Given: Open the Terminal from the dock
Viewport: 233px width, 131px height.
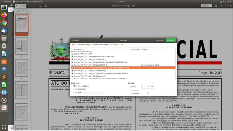Looking at the screenshot, I should (4, 7).
